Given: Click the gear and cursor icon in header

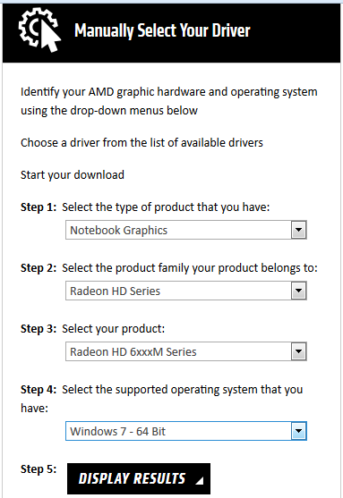Looking at the screenshot, I should (39, 30).
